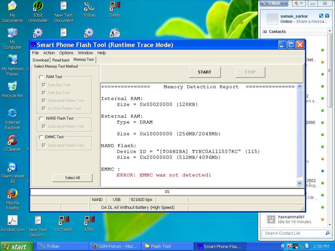335x251 pixels.
Task: Open My Computer desktop icon
Action: click(x=12, y=39)
